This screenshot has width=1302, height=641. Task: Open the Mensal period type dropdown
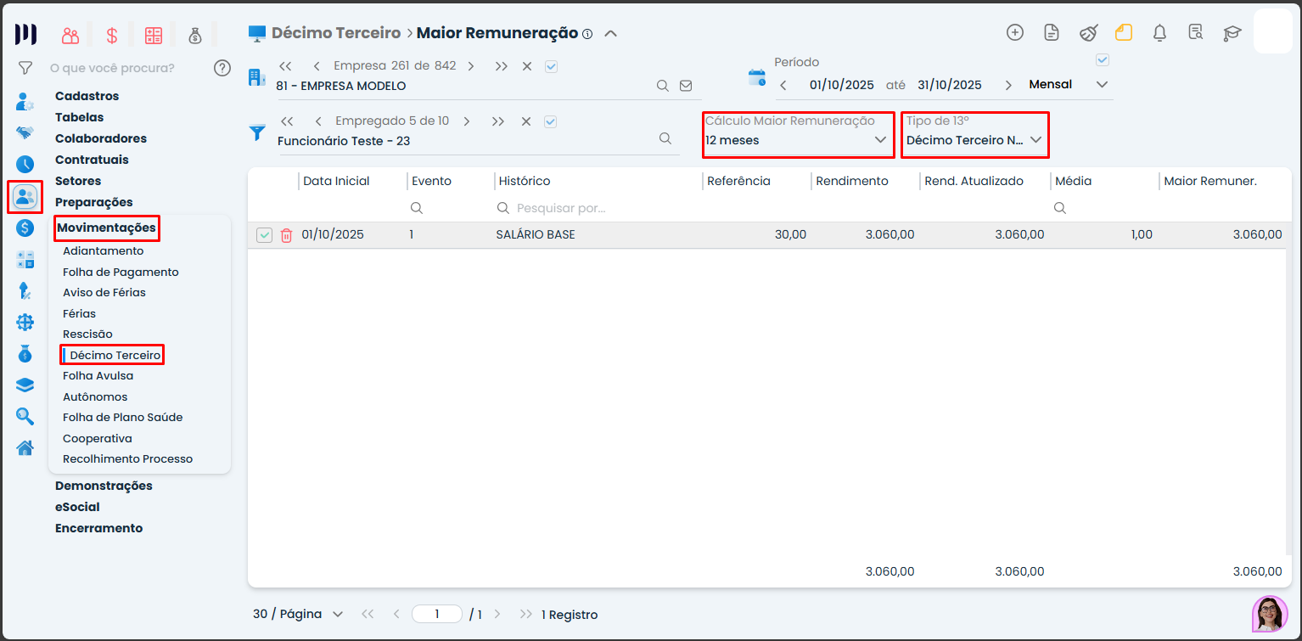(x=1069, y=84)
